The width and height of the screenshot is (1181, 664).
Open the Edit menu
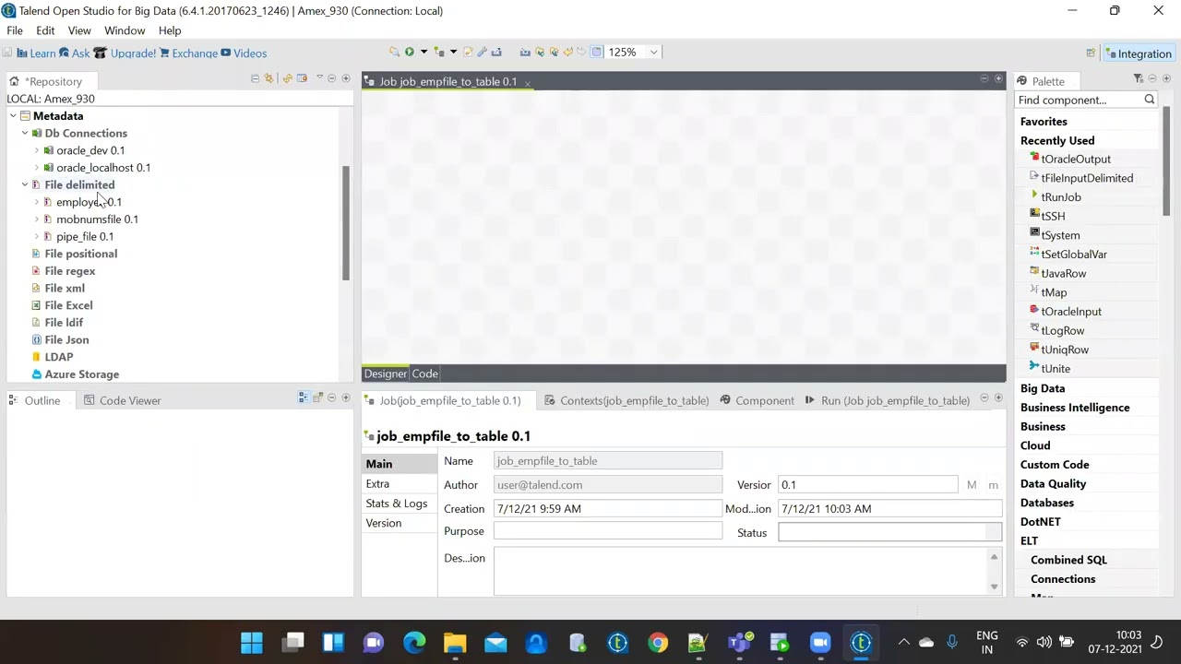point(45,30)
